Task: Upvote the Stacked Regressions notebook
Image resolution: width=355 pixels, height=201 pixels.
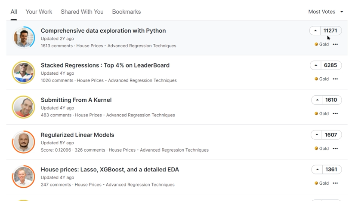Action: pos(316,65)
